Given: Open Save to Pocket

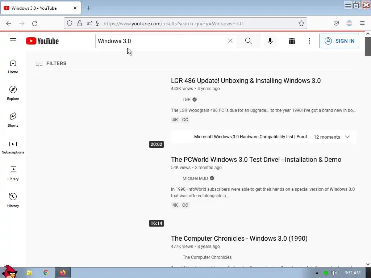Looking at the screenshot, I should 336,23.
